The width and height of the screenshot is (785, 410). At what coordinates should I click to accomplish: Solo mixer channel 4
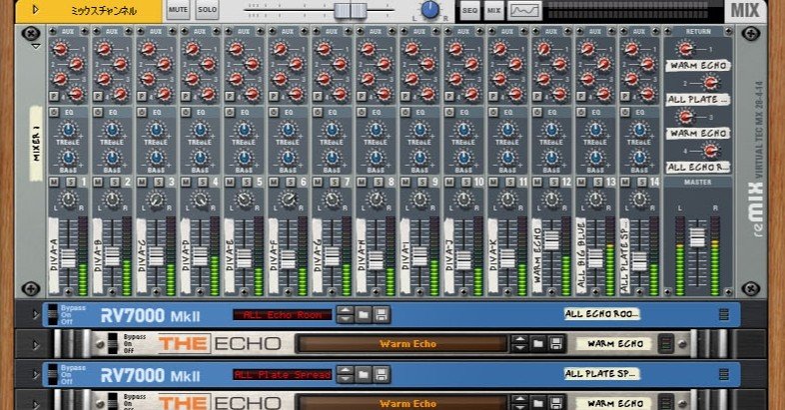(203, 182)
